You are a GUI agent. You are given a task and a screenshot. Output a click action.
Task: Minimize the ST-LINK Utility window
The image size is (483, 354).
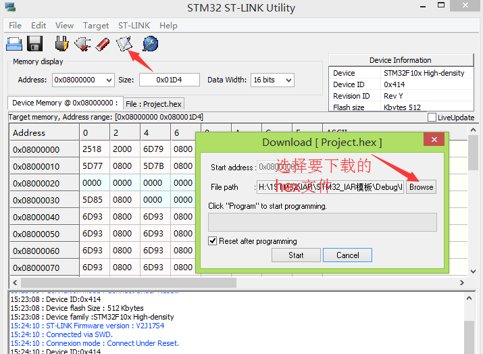pos(423,7)
